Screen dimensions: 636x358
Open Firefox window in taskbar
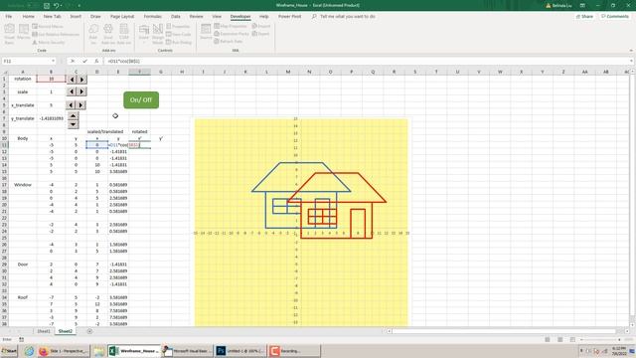(x=63, y=351)
